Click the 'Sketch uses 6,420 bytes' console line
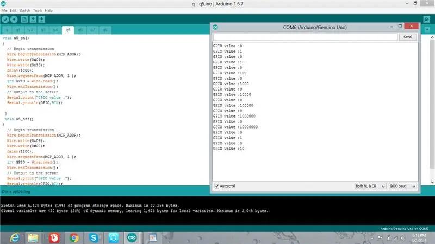435x244 pixels. pos(90,206)
